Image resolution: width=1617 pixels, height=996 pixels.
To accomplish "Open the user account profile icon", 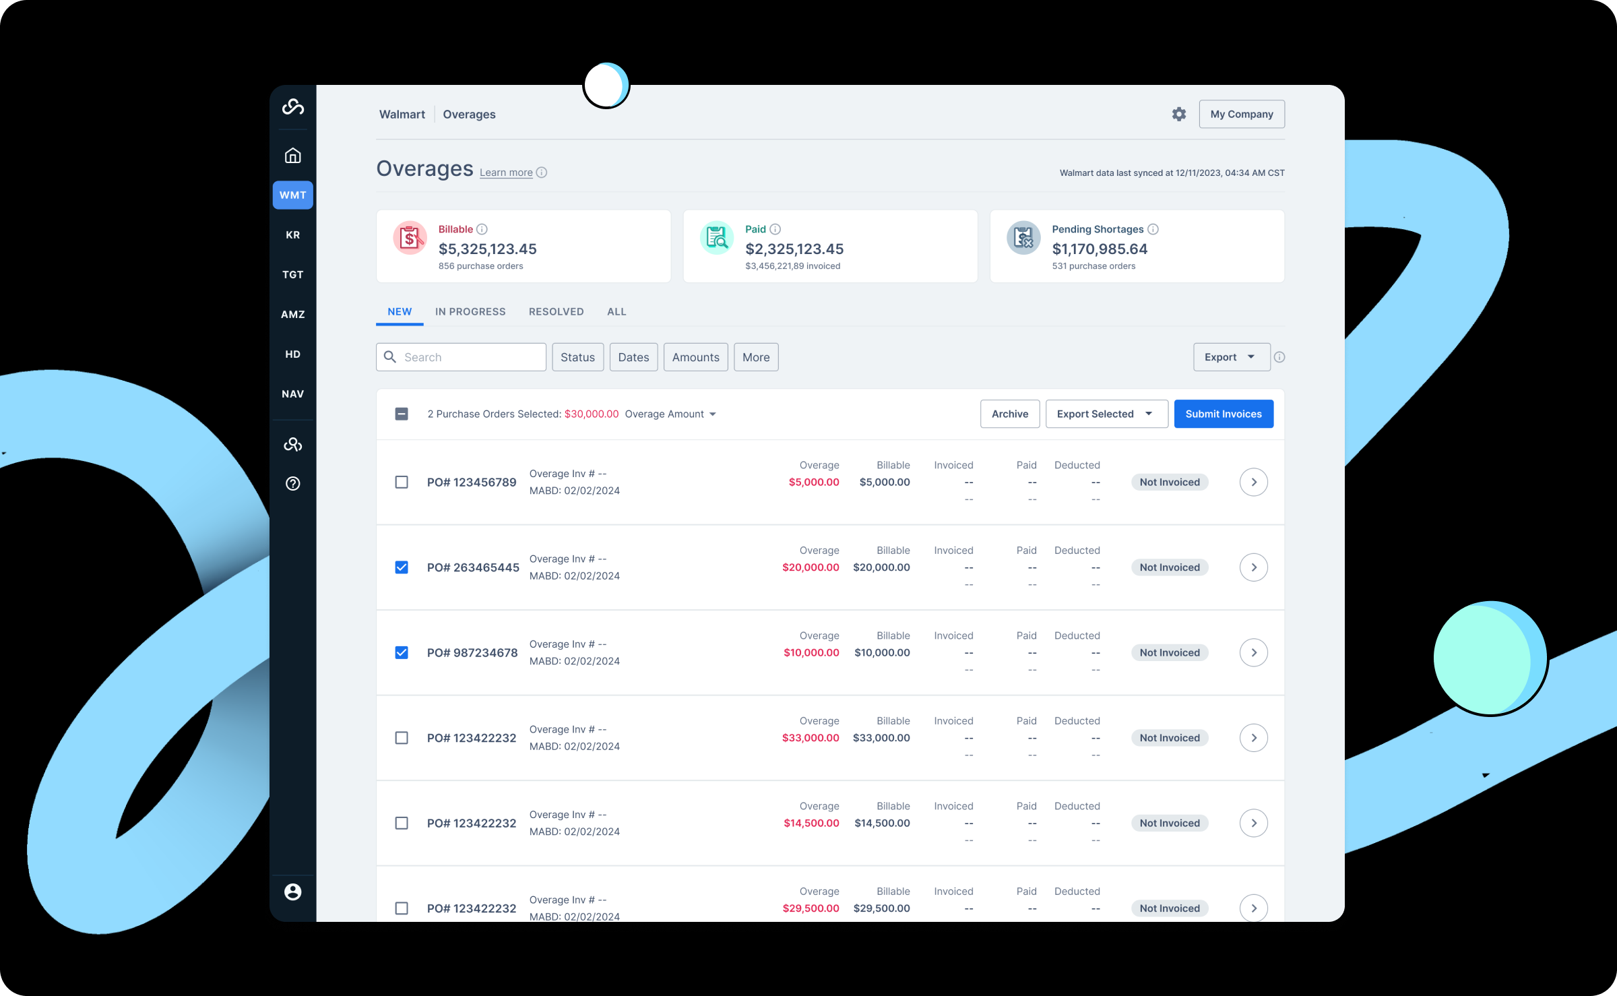I will pos(292,892).
